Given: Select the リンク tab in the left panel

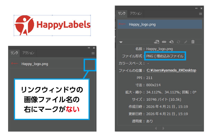Looking at the screenshot, I should [14, 53].
